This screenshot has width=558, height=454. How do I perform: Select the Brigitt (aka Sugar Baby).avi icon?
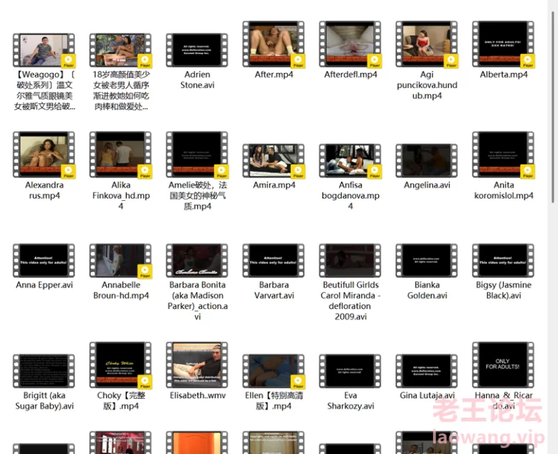point(44,371)
